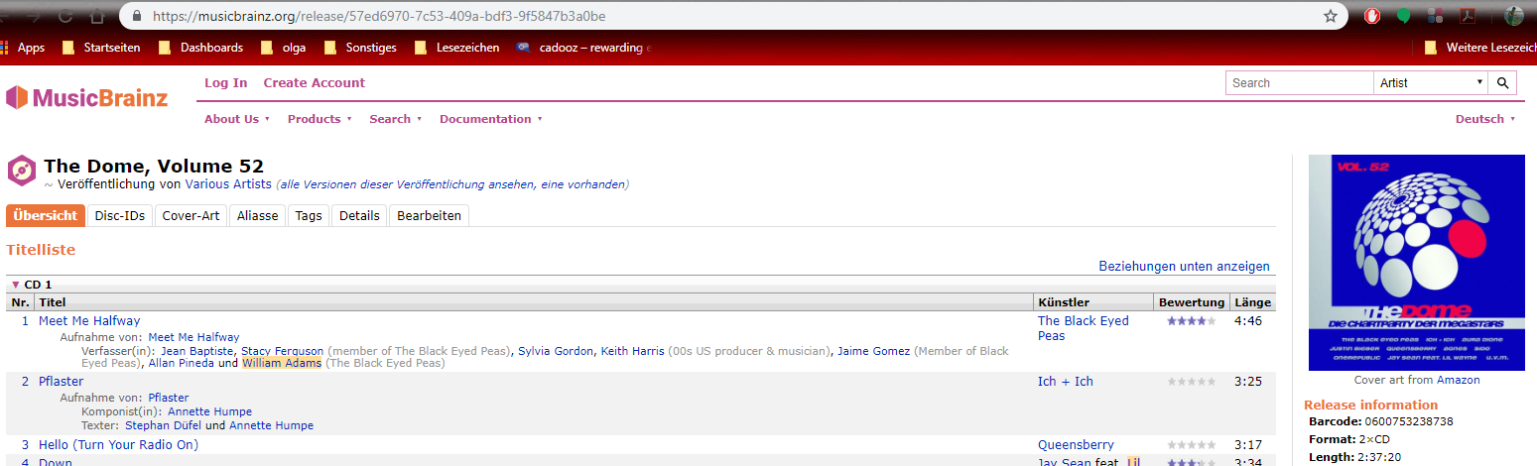
Task: Switch to the Details tab
Action: coord(359,215)
